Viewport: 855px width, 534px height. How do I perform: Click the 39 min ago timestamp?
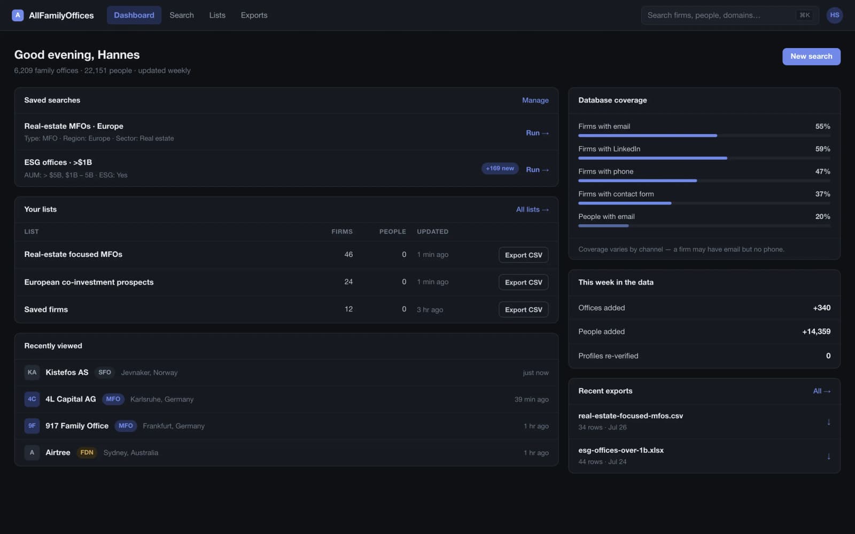click(x=531, y=399)
